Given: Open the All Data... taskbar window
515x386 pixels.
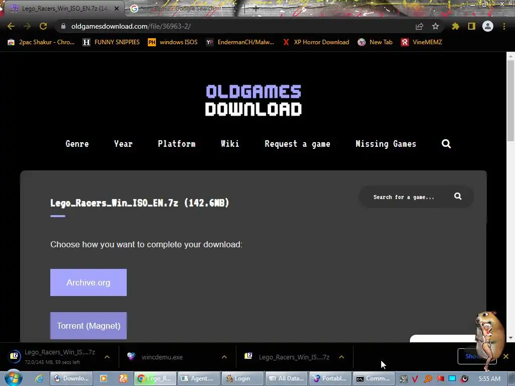Looking at the screenshot, I should (x=286, y=378).
